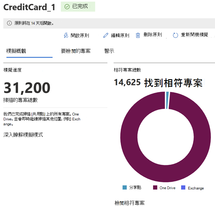
Task: Click the pencil edit policy icon
Action: [x=106, y=35]
